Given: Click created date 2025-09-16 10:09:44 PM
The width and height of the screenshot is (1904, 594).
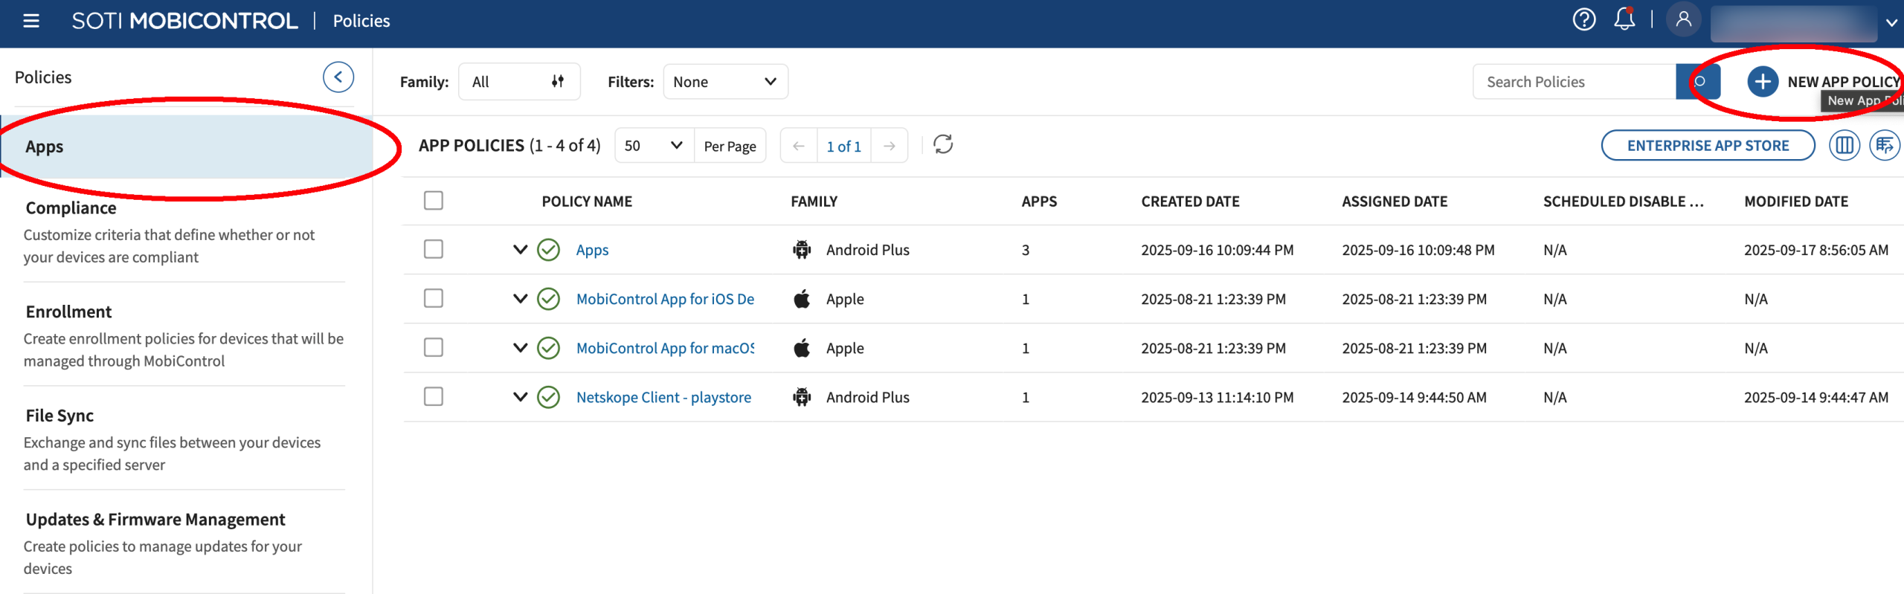Looking at the screenshot, I should click(x=1217, y=250).
